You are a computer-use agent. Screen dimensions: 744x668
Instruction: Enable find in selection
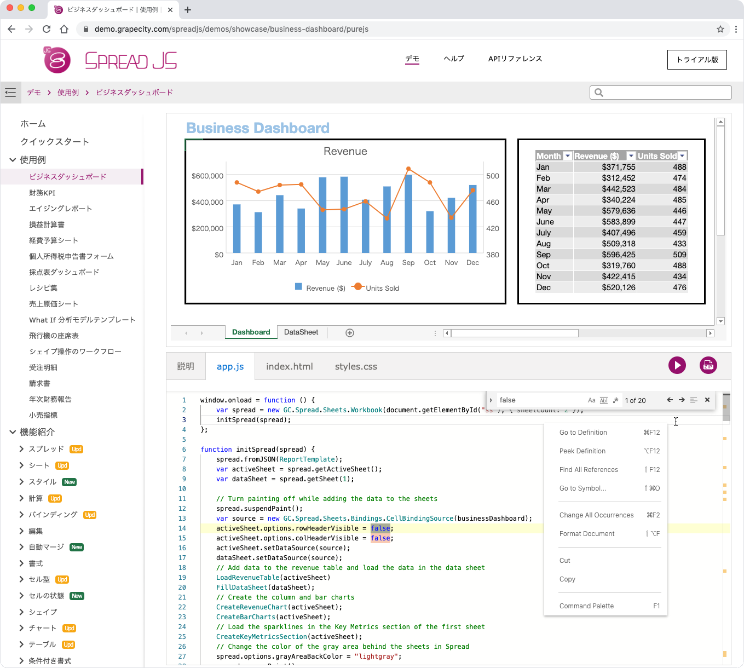click(x=694, y=400)
